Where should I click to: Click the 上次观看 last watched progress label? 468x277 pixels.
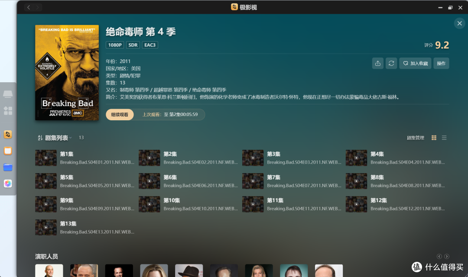click(170, 115)
